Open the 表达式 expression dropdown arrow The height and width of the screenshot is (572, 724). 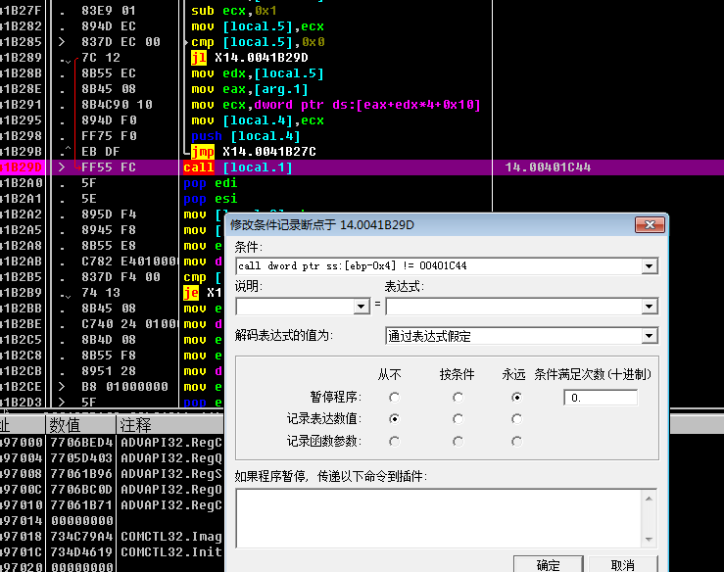tap(650, 307)
